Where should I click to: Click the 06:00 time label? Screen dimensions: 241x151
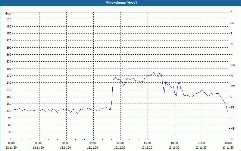[66, 143]
